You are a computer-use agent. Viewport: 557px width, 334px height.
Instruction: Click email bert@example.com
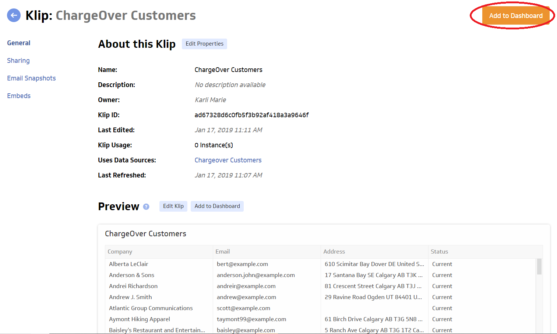click(242, 264)
